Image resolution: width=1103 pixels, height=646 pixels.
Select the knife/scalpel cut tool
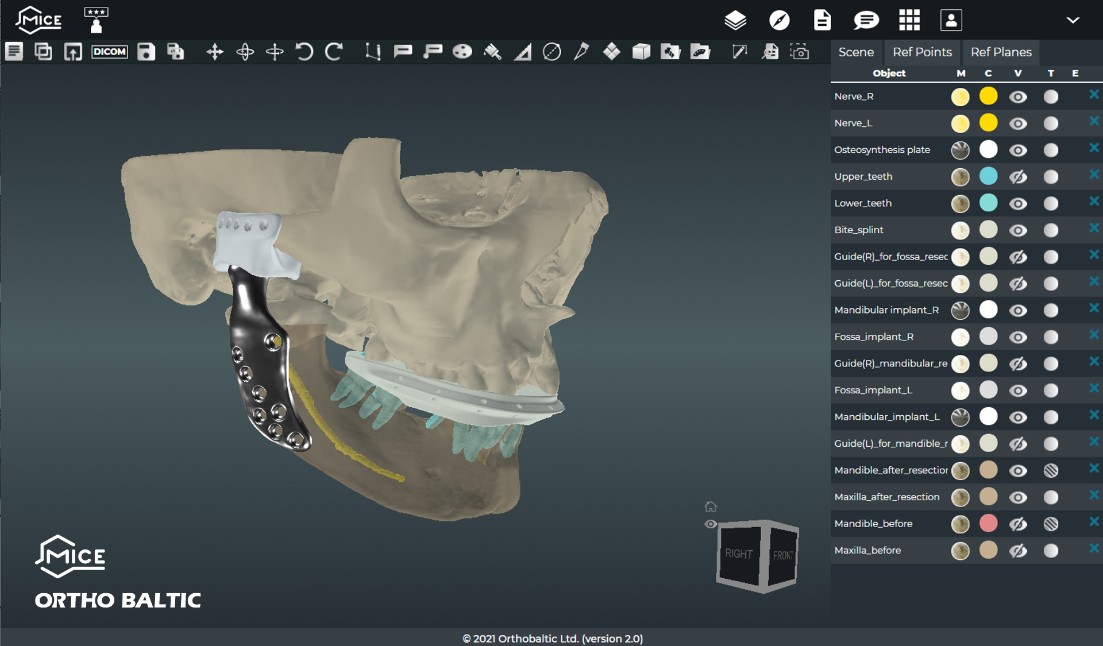[x=581, y=52]
